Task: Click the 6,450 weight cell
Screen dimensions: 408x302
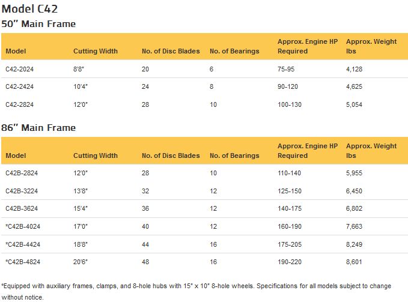Action: pos(355,191)
